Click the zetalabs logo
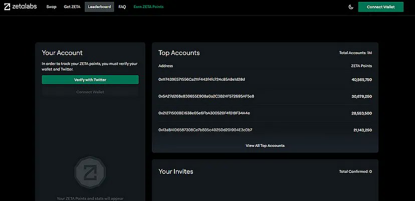The image size is (415, 201). tap(21, 7)
